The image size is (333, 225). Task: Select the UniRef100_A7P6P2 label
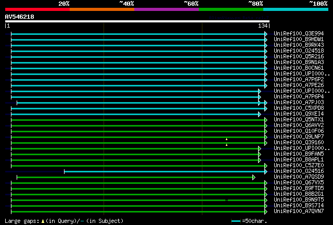299,79
